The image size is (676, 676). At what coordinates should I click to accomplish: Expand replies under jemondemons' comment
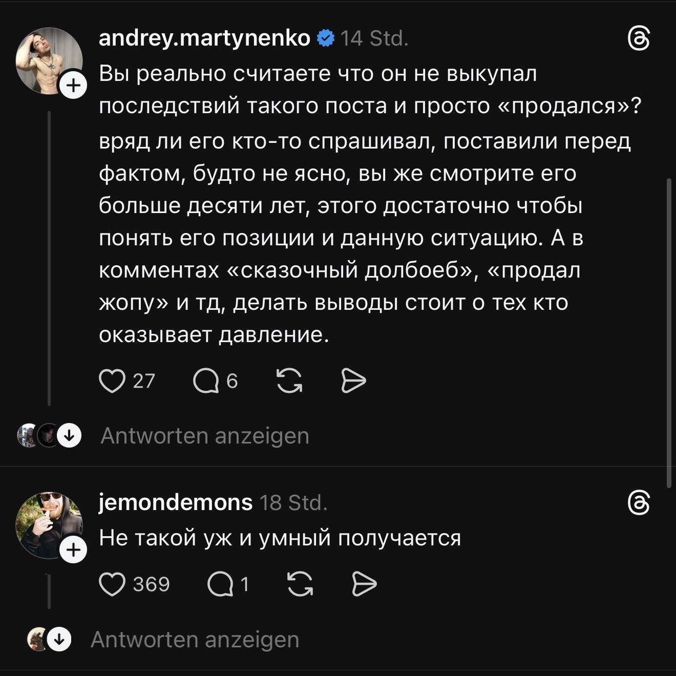click(195, 640)
